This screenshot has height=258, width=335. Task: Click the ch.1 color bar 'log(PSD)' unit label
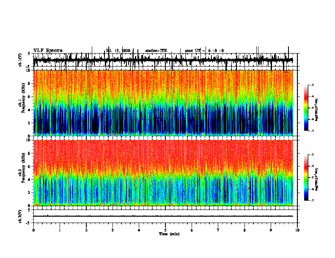click(x=316, y=110)
